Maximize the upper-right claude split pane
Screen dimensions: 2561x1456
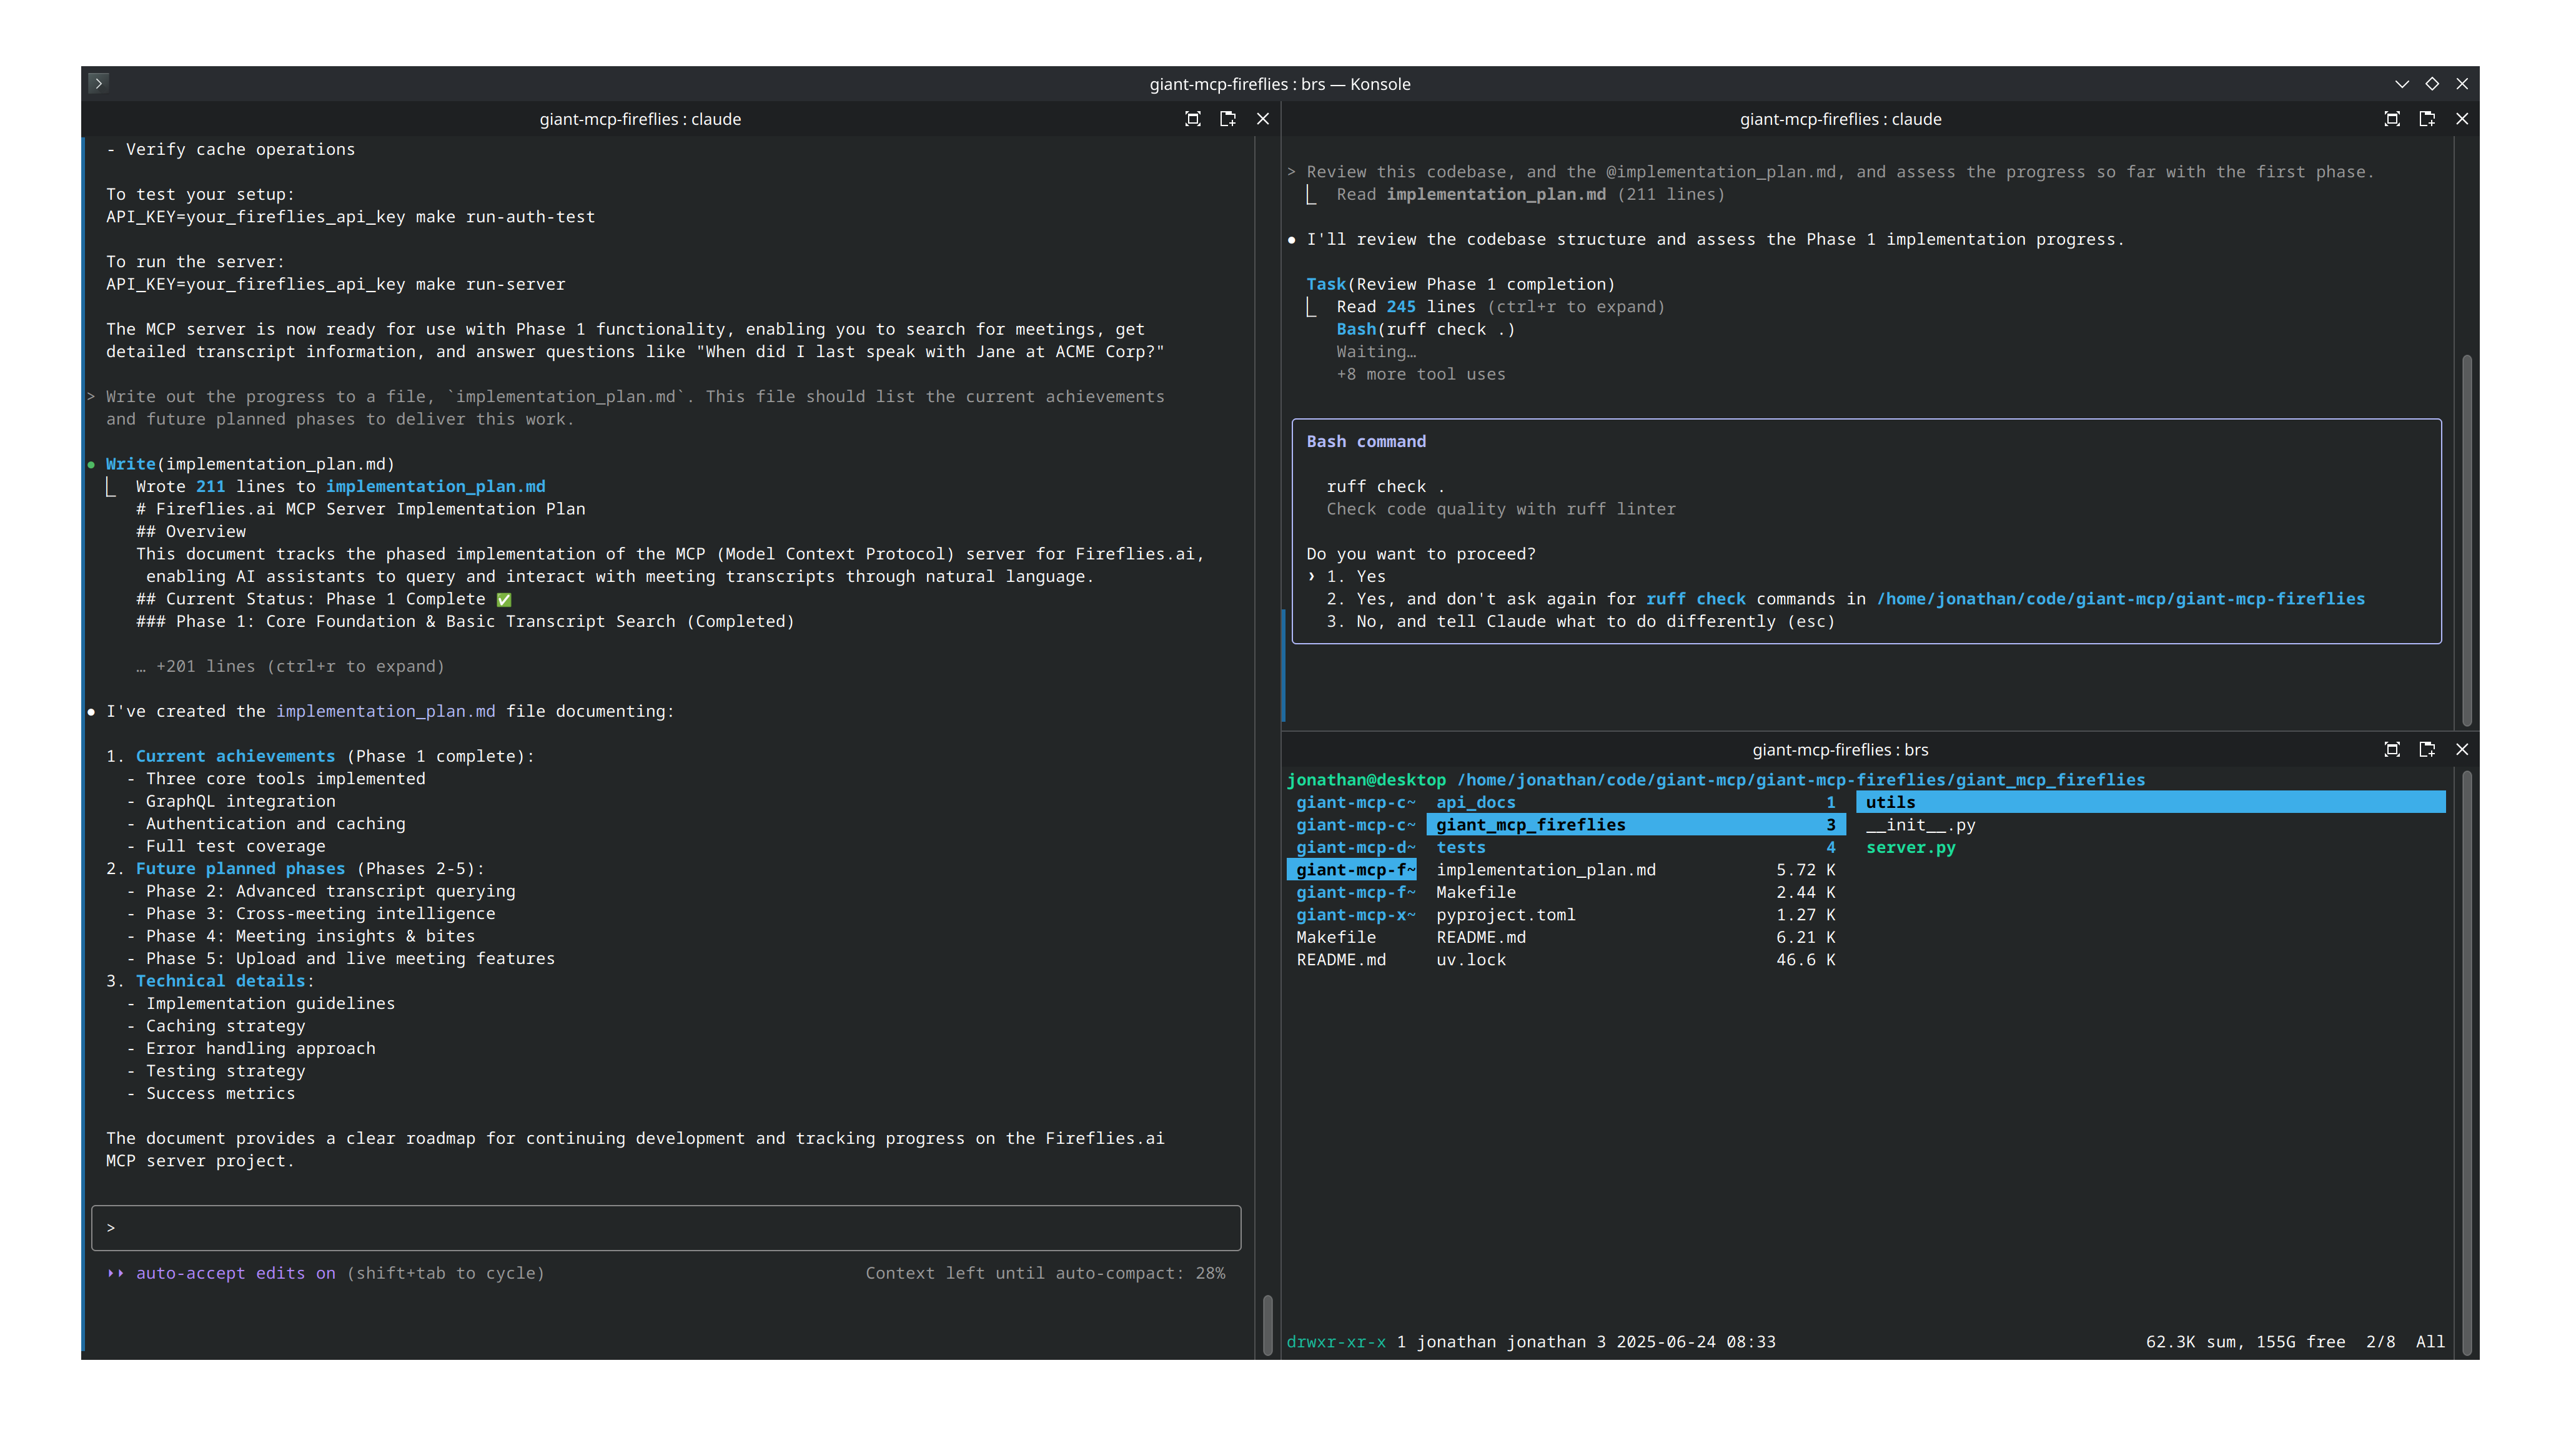2392,119
